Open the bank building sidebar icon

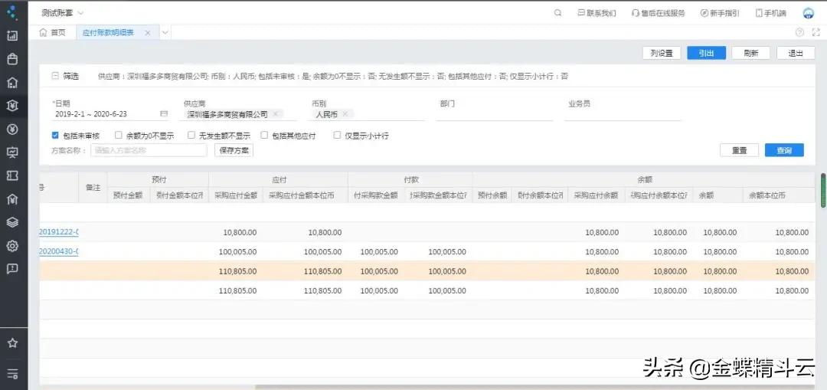coord(13,199)
